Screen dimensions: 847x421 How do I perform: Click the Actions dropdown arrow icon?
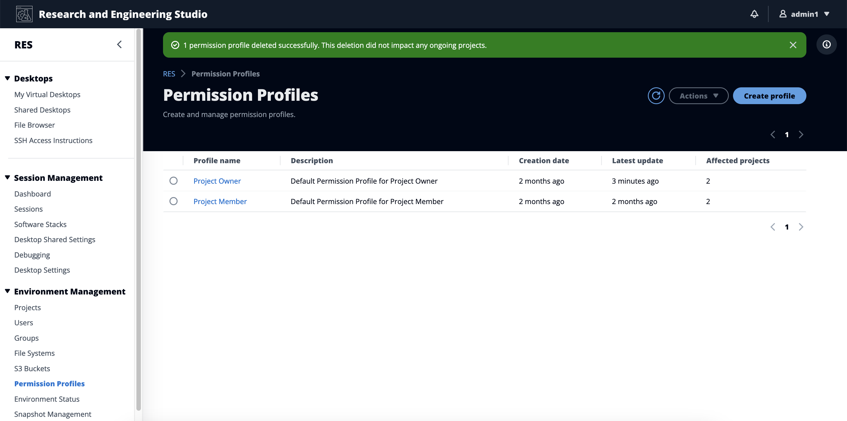tap(716, 95)
